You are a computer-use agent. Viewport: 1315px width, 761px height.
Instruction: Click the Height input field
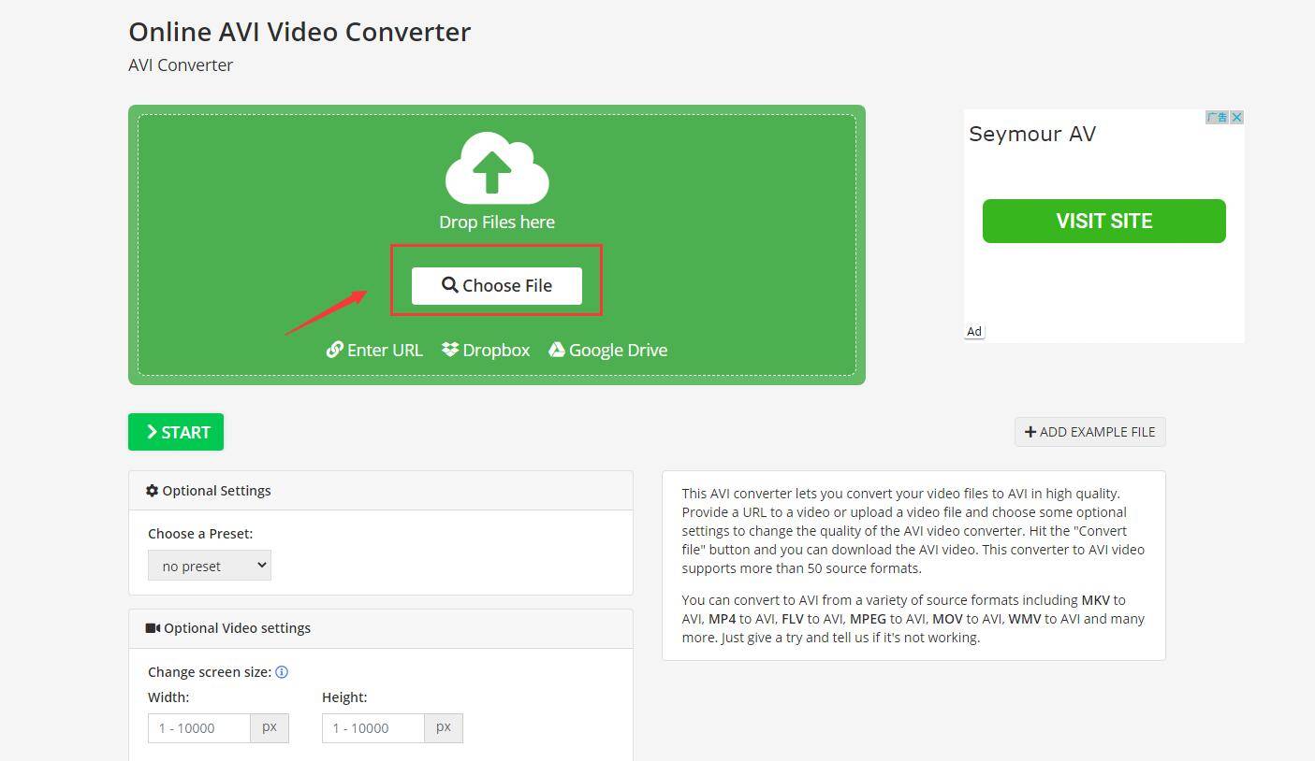tap(373, 728)
